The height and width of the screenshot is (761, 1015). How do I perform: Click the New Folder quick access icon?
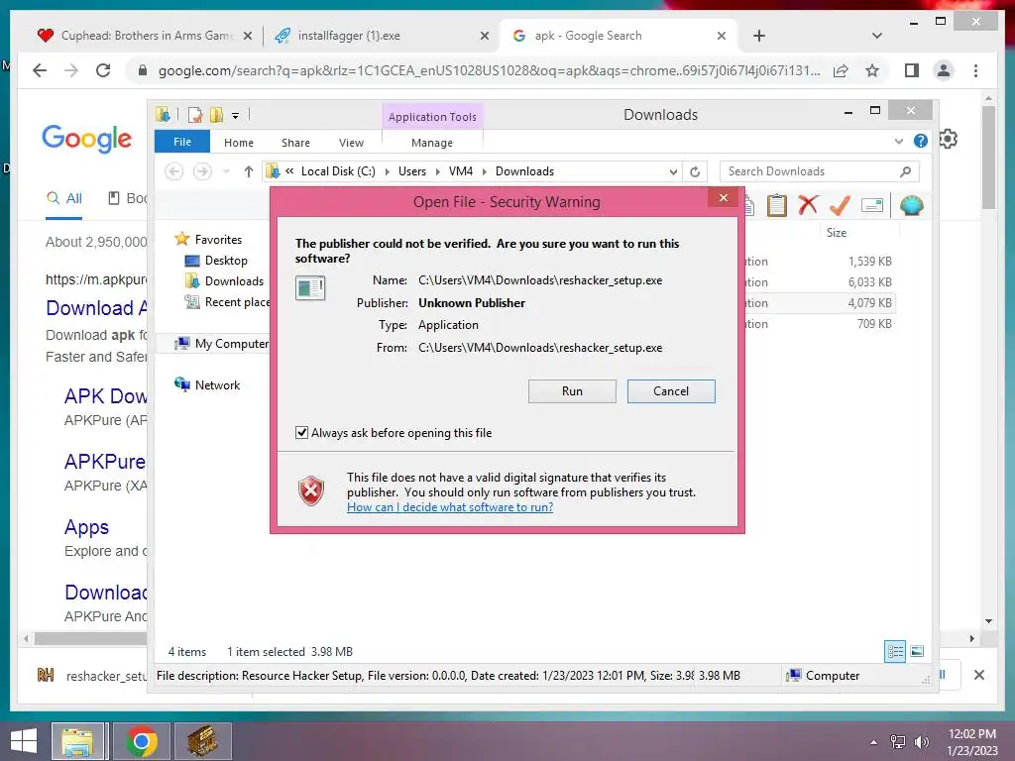216,116
